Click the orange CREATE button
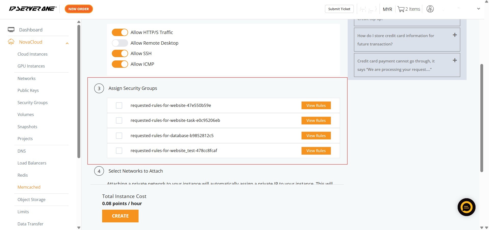This screenshot has height=230, width=489. coord(120,216)
